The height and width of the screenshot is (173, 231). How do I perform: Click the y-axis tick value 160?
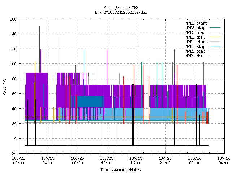pyautogui.click(x=13, y=19)
